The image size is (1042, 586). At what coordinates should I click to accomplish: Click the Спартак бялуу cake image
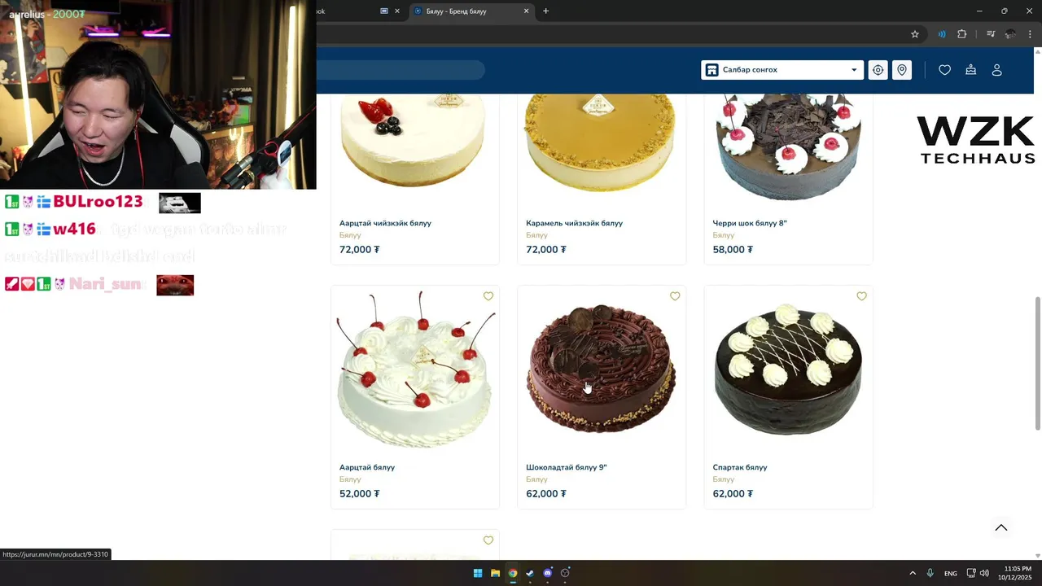(788, 370)
